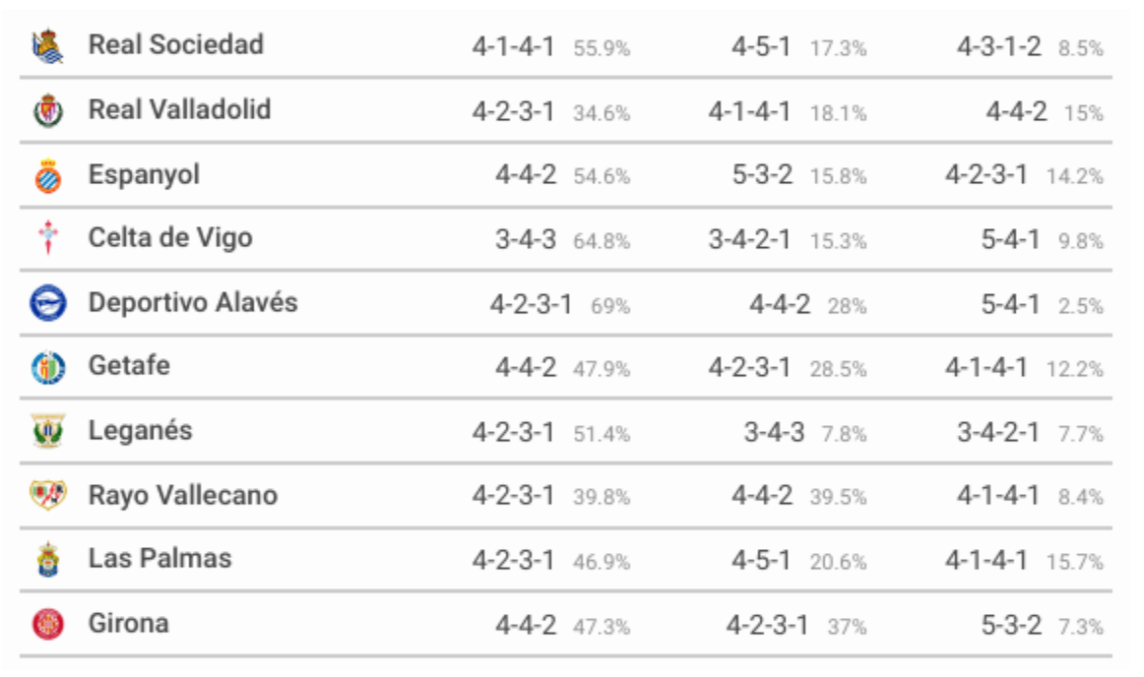
Task: Click the Real Sociedad club crest
Action: coord(48,46)
